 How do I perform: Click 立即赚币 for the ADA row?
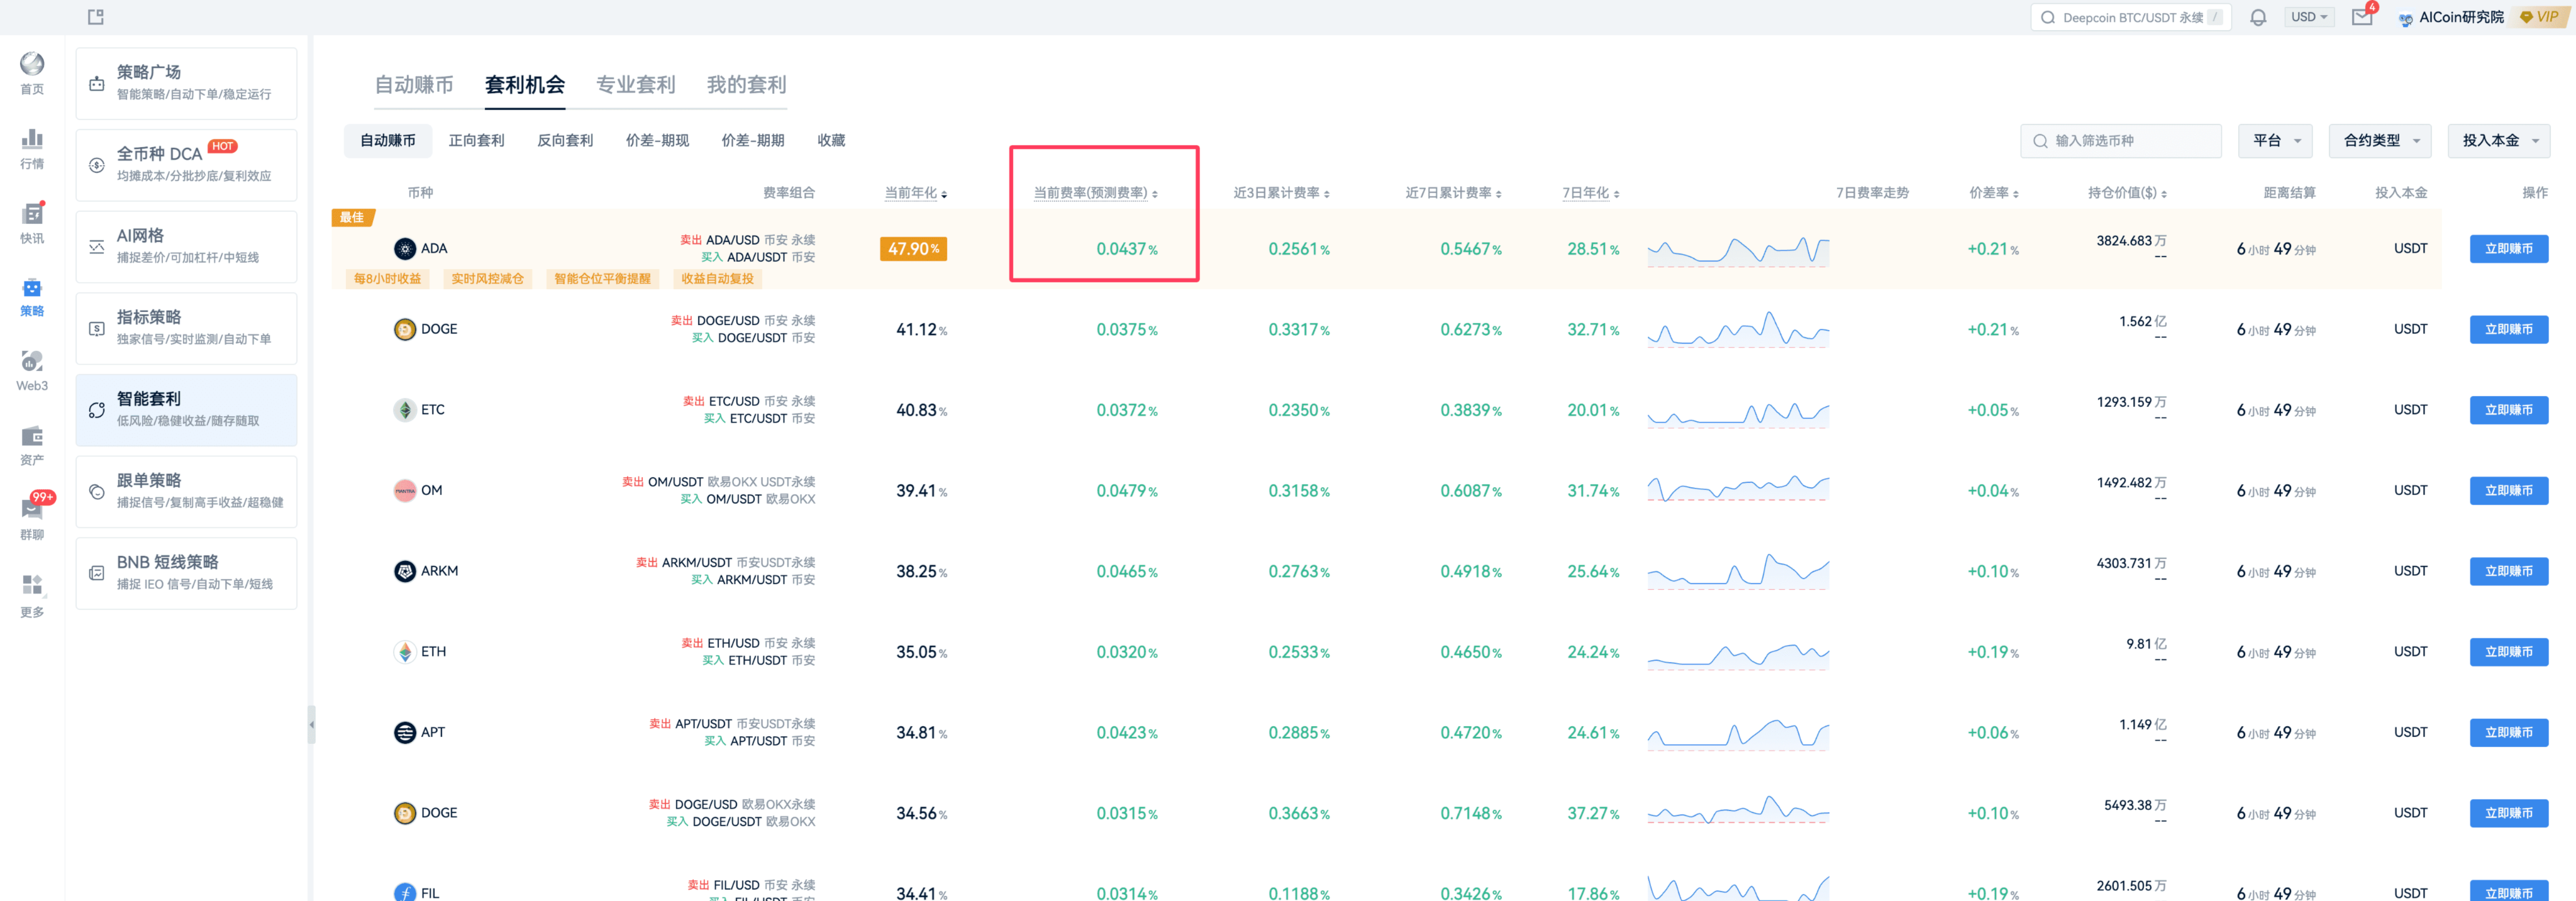pos(2508,249)
